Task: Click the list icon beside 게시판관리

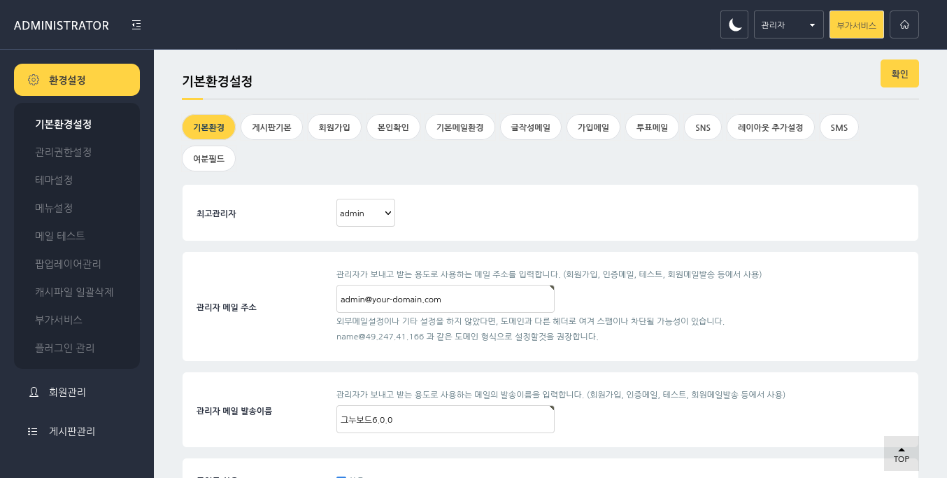Action: 33,431
